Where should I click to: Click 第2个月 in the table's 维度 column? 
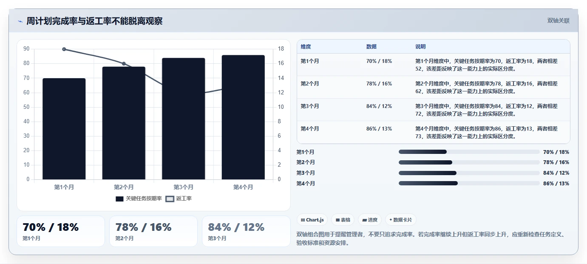click(x=310, y=84)
